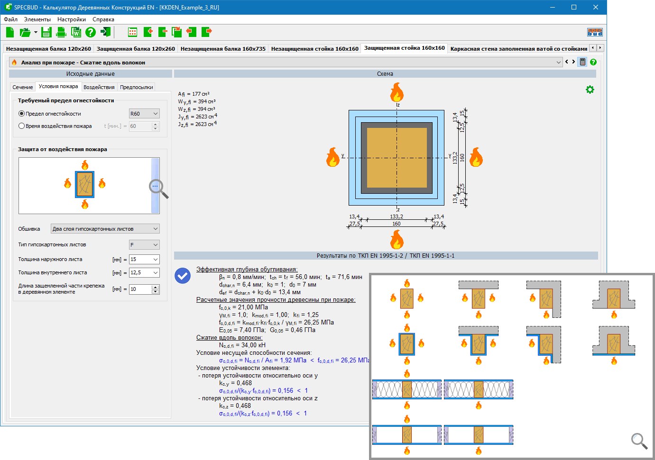Export the report to Word
655x460 pixels.
coord(76,32)
